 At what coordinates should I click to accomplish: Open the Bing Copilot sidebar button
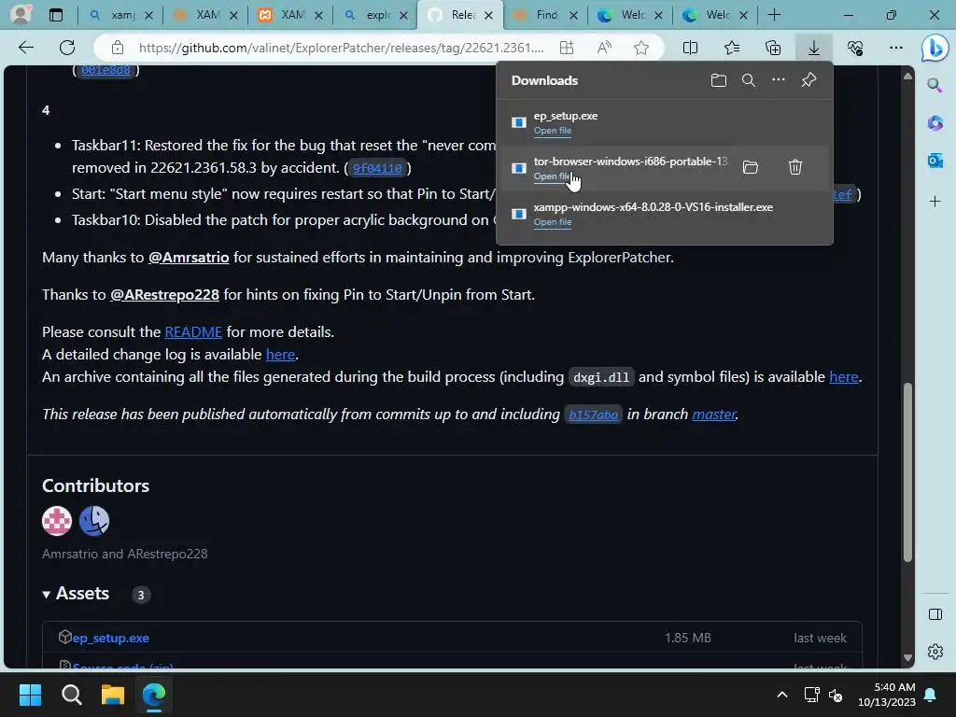coord(935,49)
